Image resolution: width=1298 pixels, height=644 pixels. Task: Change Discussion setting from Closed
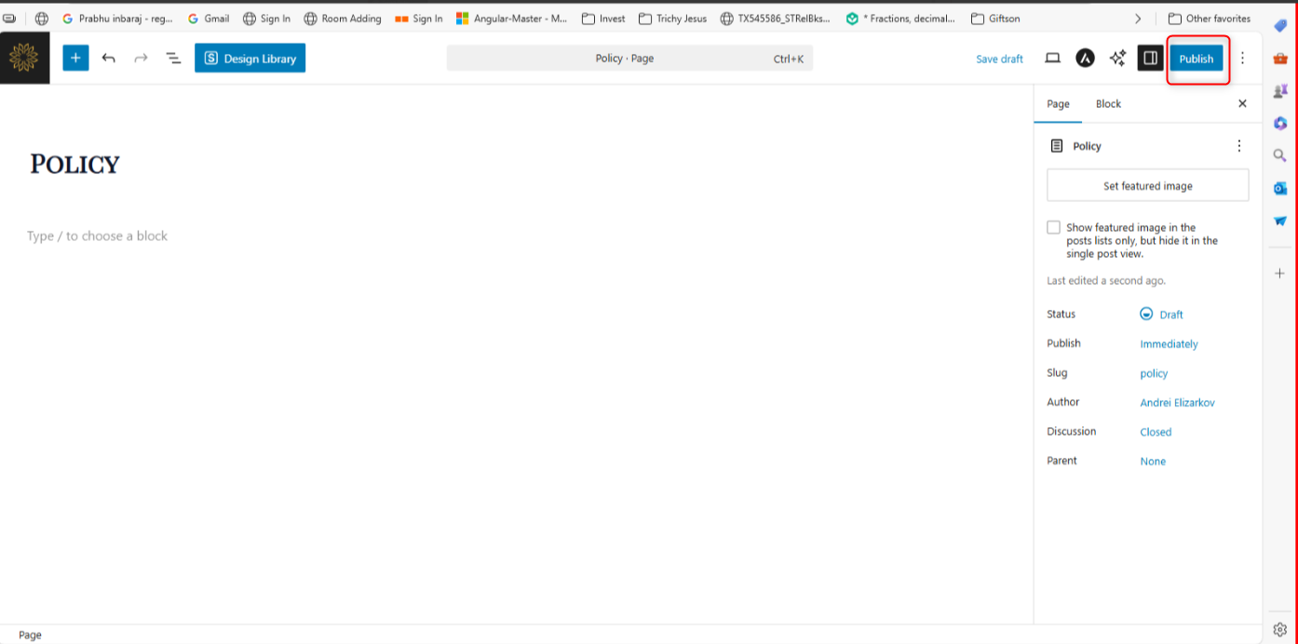[1156, 432]
